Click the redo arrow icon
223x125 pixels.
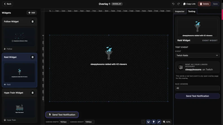[178, 4]
